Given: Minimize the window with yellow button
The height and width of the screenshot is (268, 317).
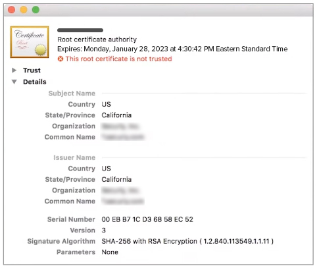Looking at the screenshot, I should click(x=24, y=10).
